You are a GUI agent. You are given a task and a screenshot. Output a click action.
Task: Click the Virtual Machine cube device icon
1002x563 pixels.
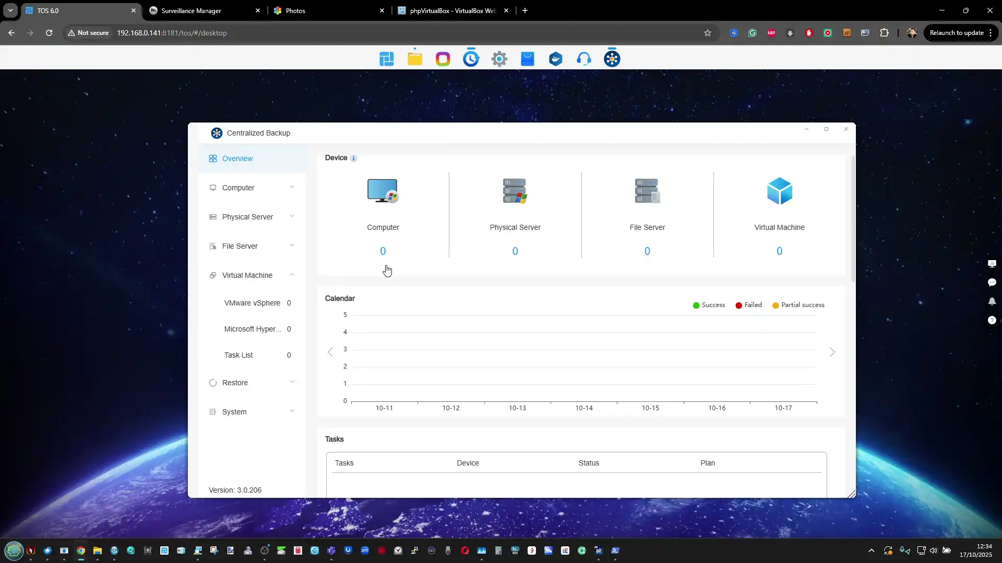(x=779, y=191)
